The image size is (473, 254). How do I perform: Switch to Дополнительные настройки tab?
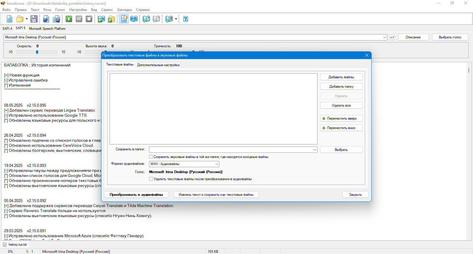pyautogui.click(x=158, y=65)
